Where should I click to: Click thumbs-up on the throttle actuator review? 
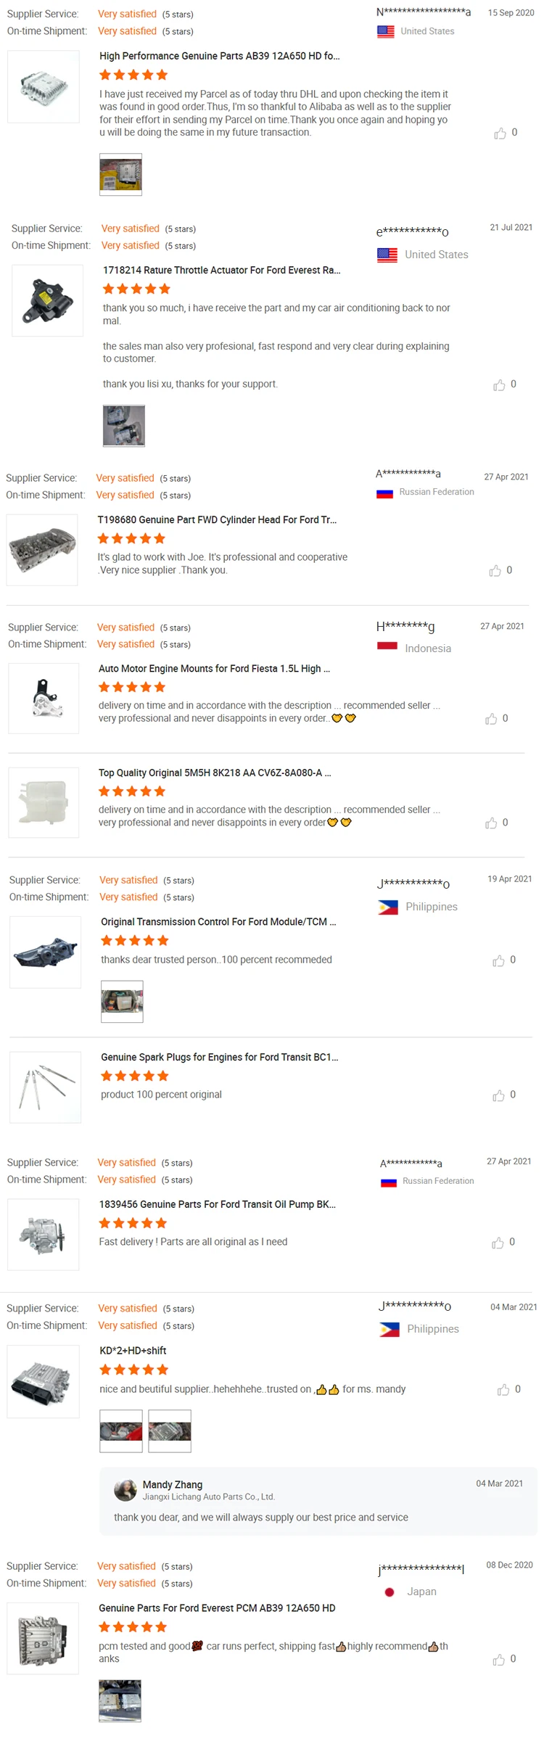pyautogui.click(x=499, y=385)
